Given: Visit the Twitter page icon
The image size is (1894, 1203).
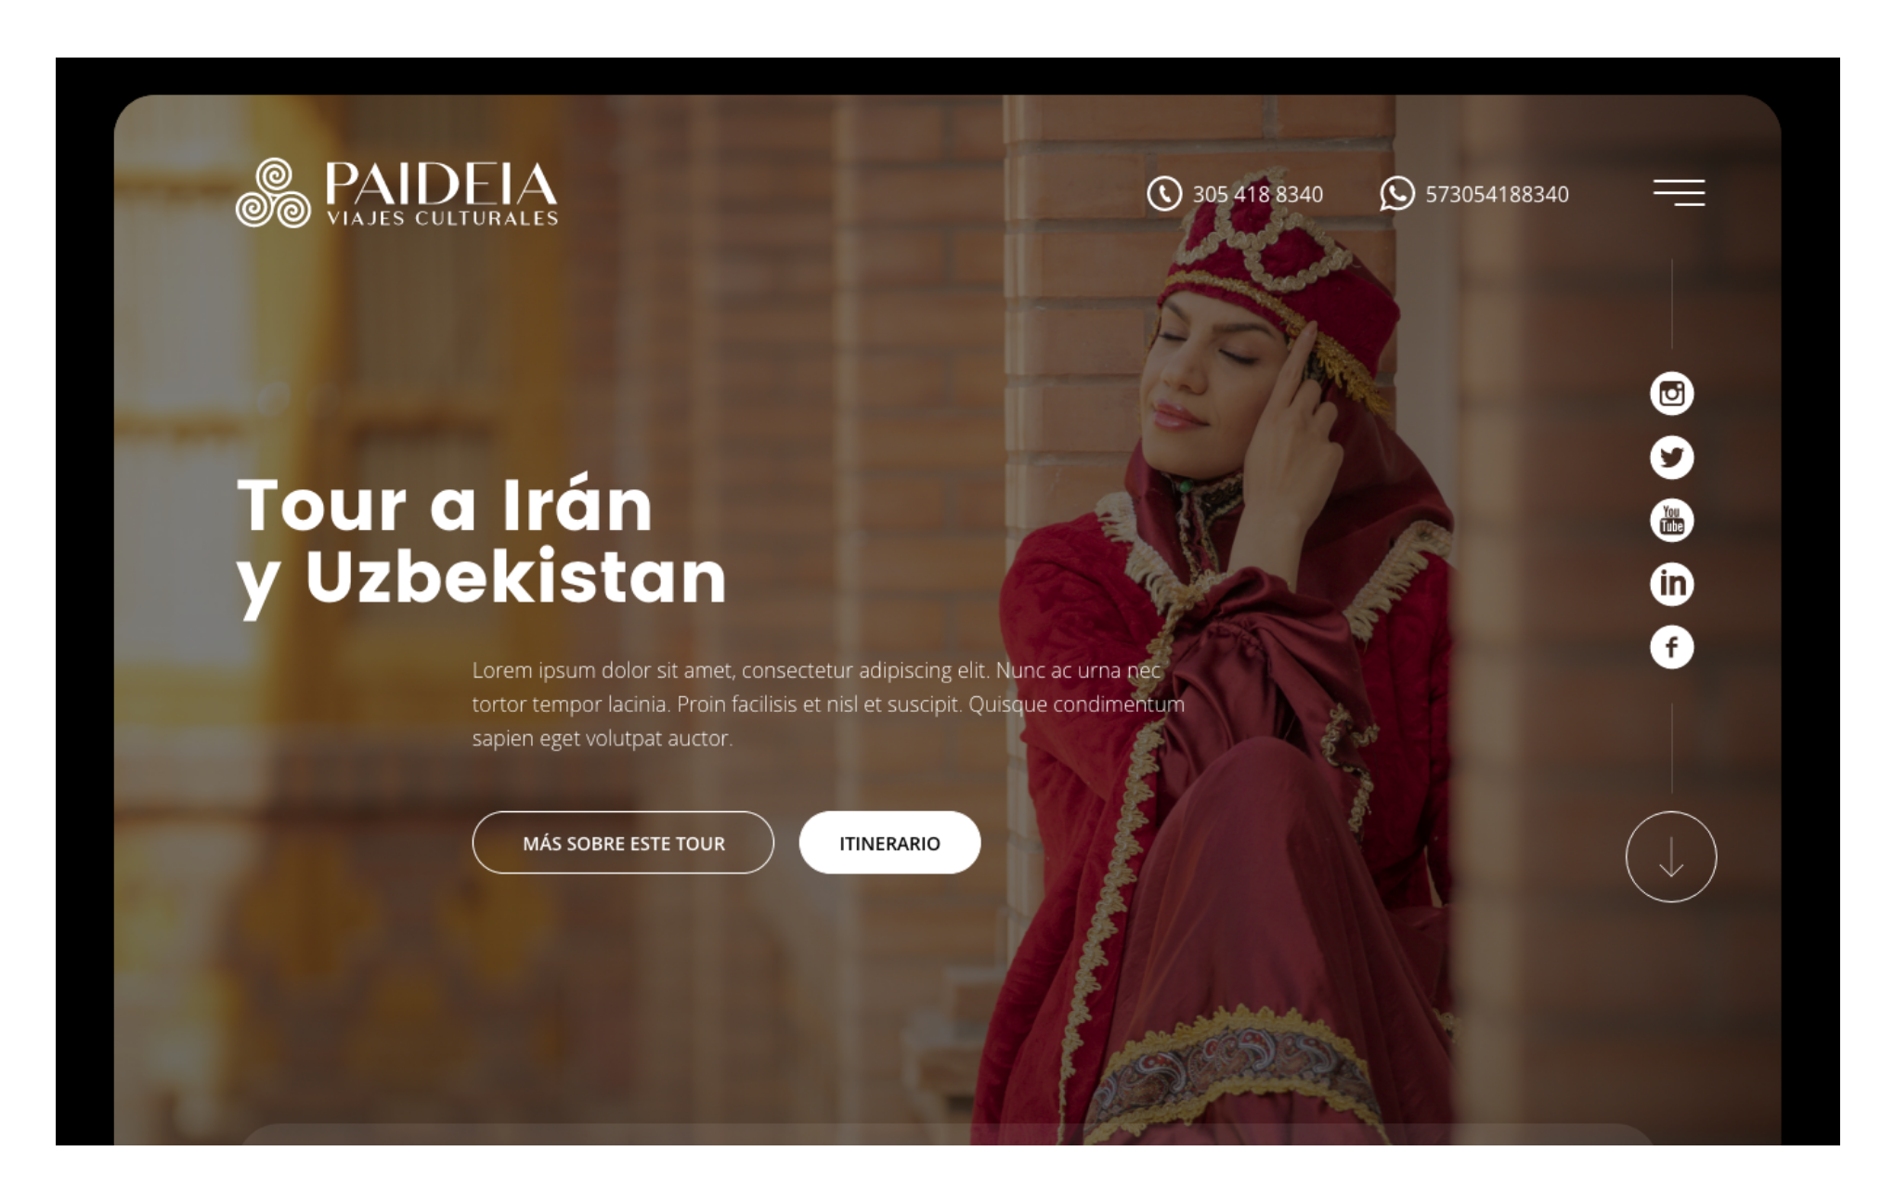Looking at the screenshot, I should pyautogui.click(x=1671, y=458).
